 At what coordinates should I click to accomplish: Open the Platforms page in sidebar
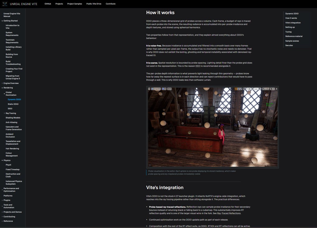pyautogui.click(x=8, y=196)
